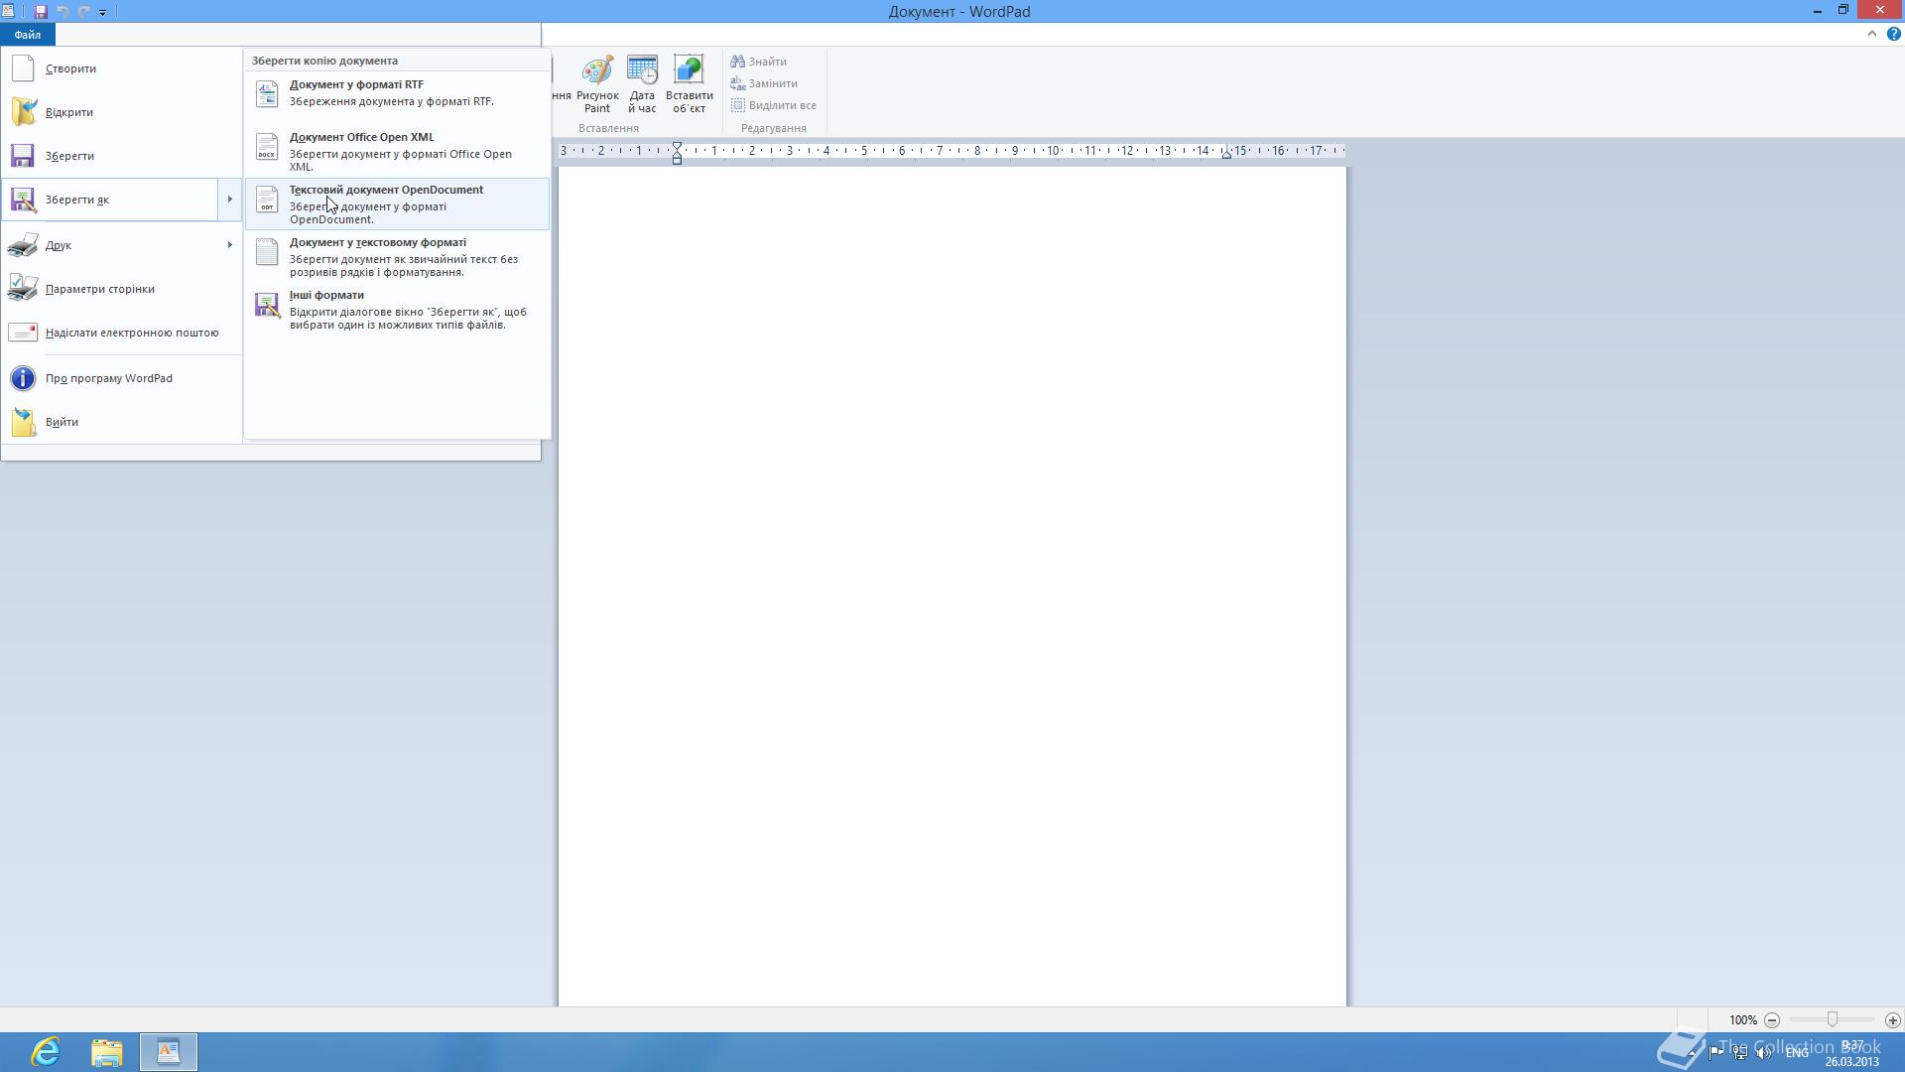The image size is (1905, 1072).
Task: Click the Action Center flag tray icon
Action: (1715, 1053)
